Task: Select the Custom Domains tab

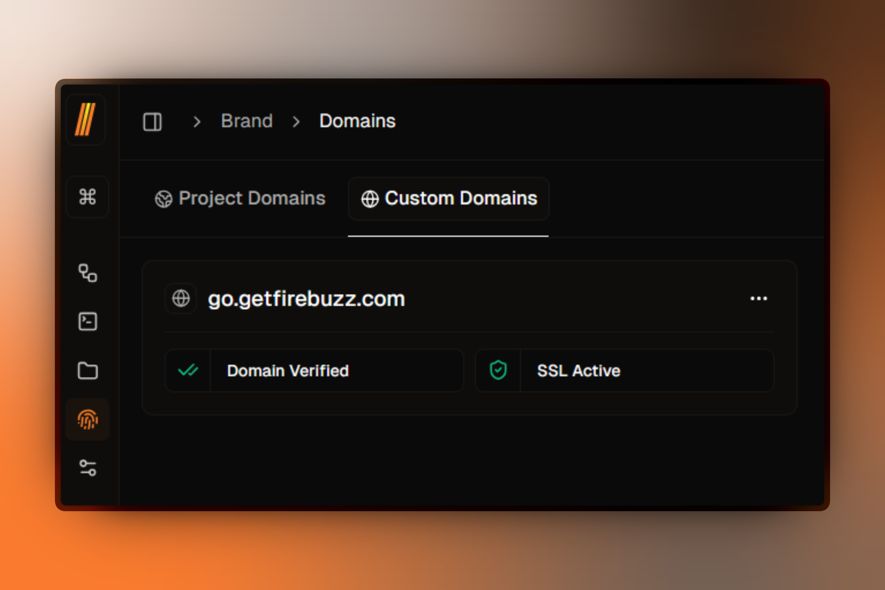Action: (x=449, y=199)
